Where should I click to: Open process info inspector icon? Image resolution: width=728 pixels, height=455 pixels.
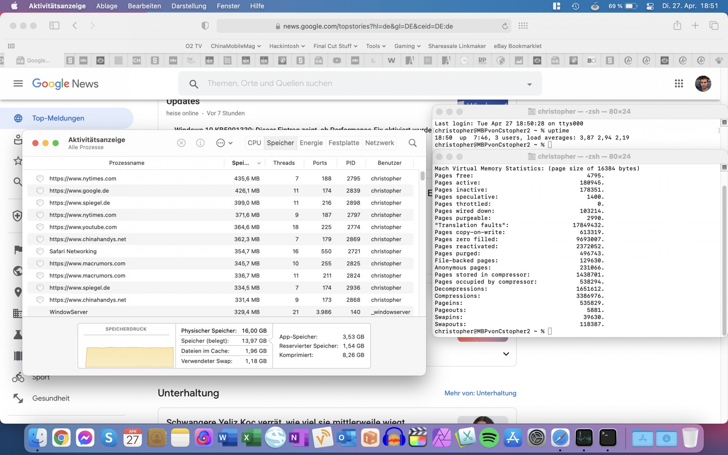point(200,143)
